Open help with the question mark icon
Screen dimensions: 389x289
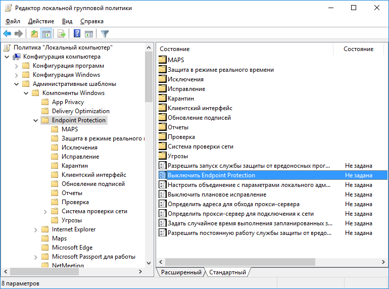(x=77, y=34)
